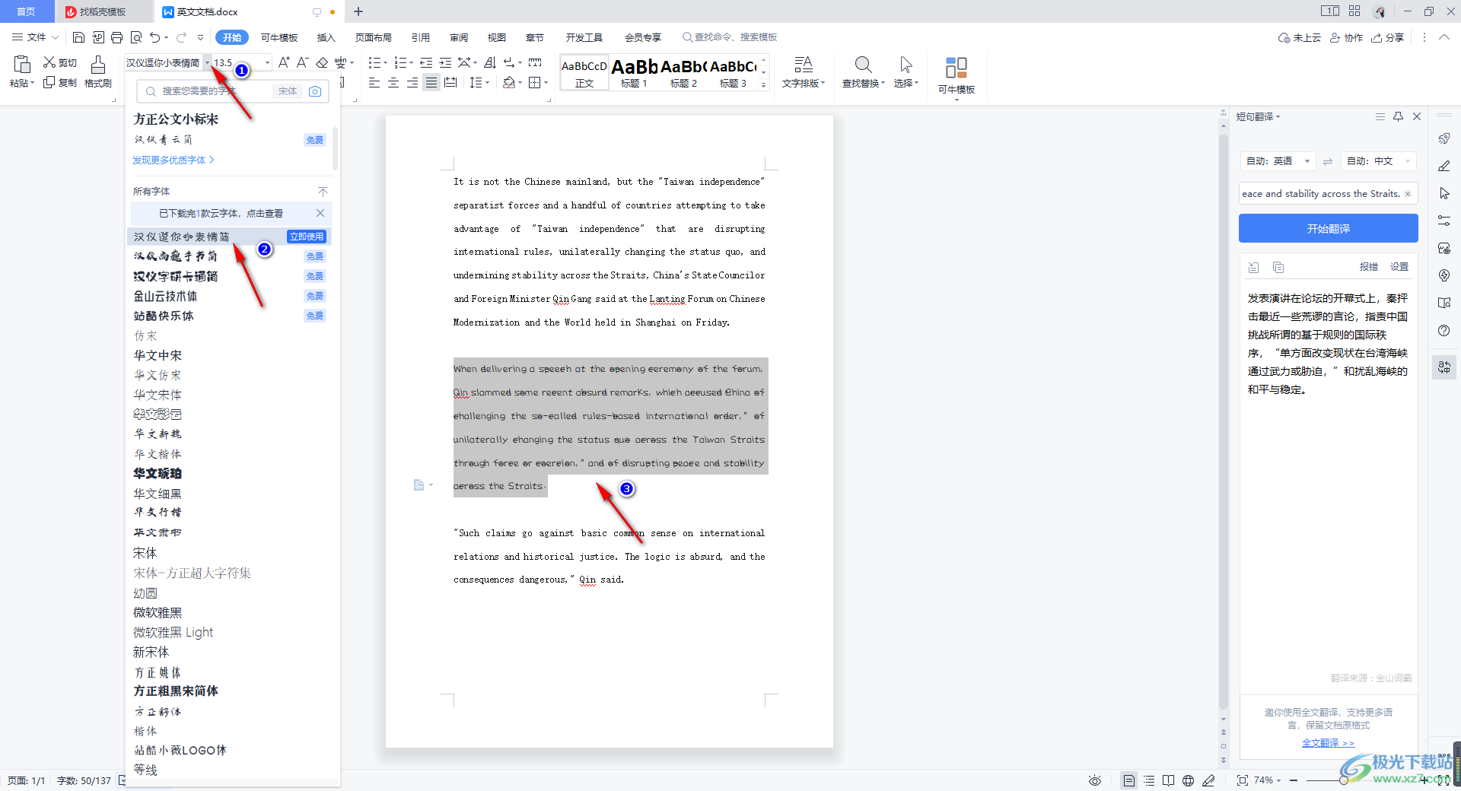Open the font size dropdown

point(266,62)
